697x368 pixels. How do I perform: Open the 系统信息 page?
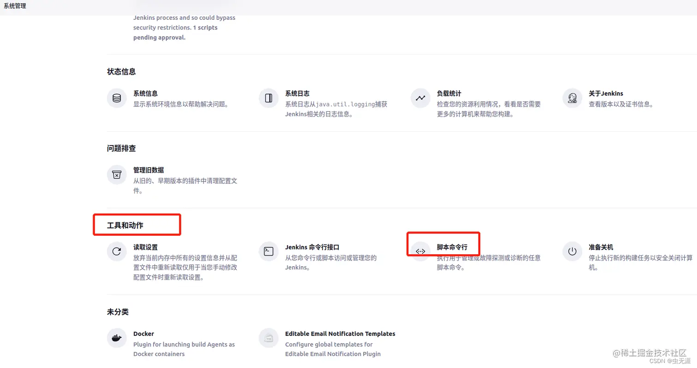coord(146,93)
